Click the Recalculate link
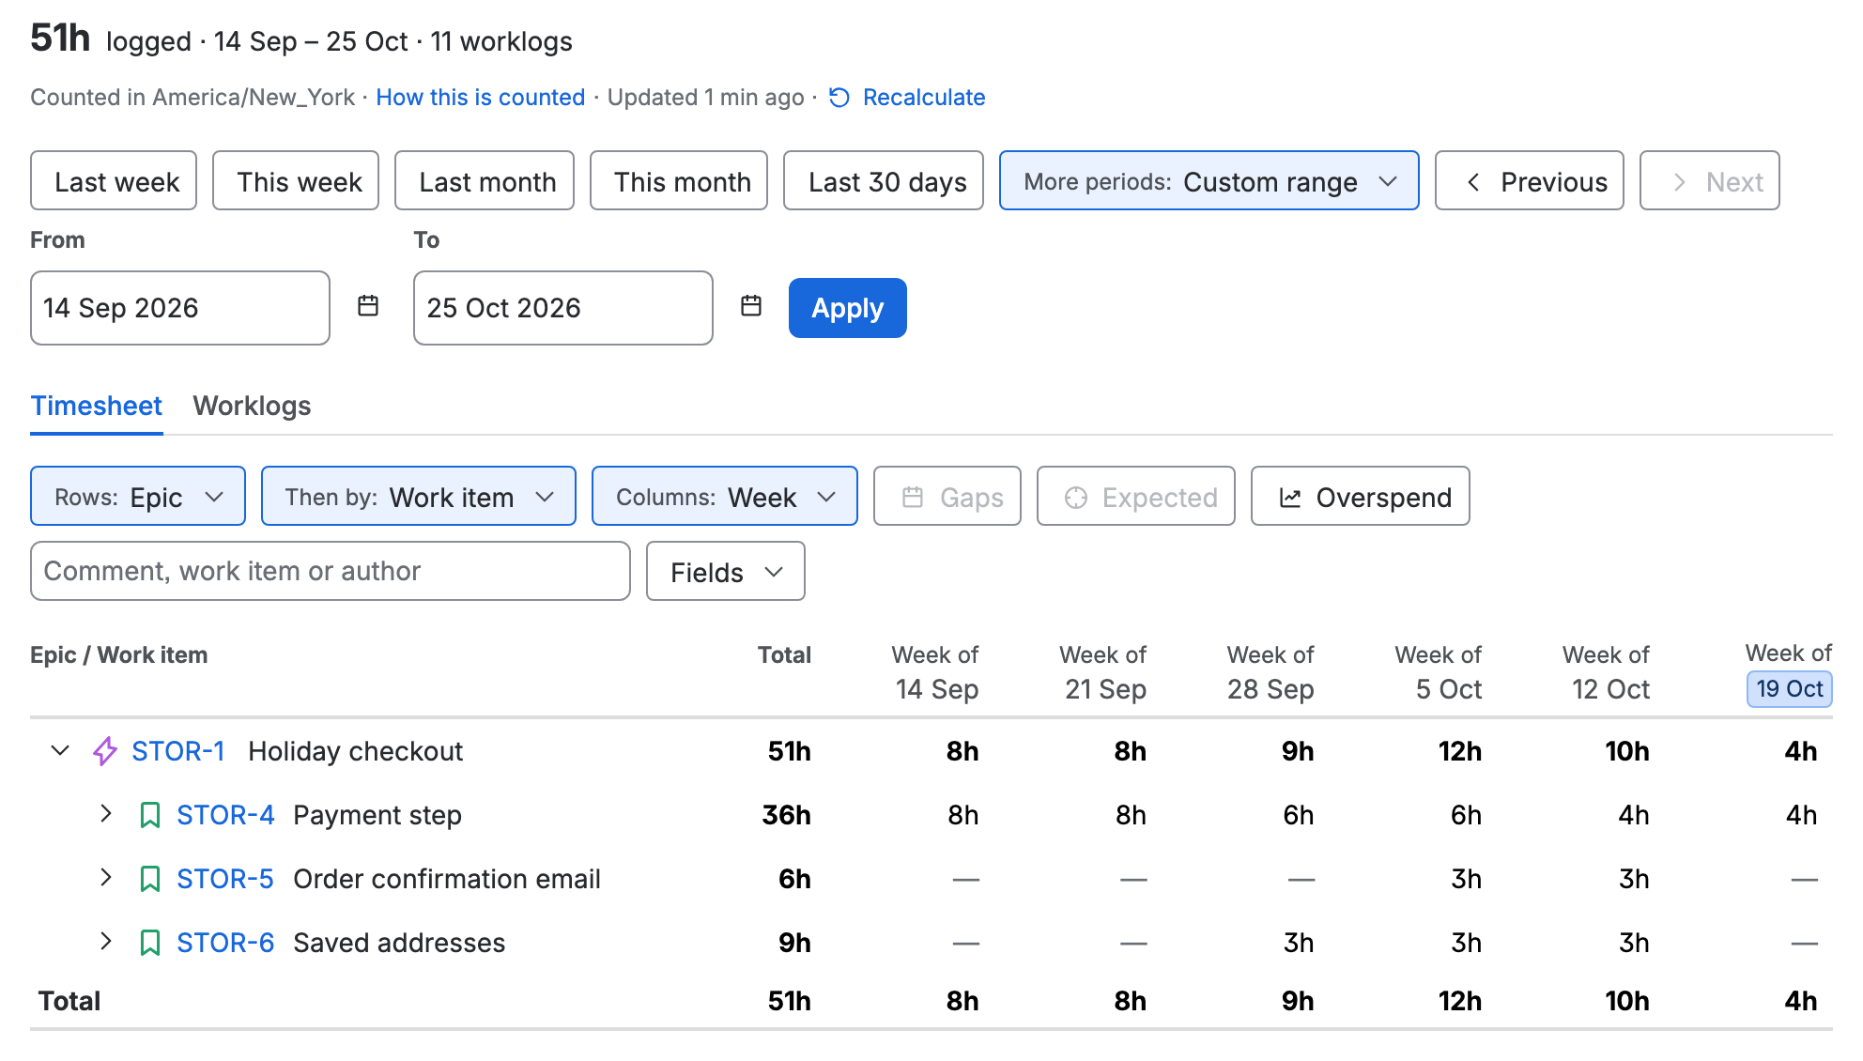This screenshot has height=1061, width=1863. 924,98
